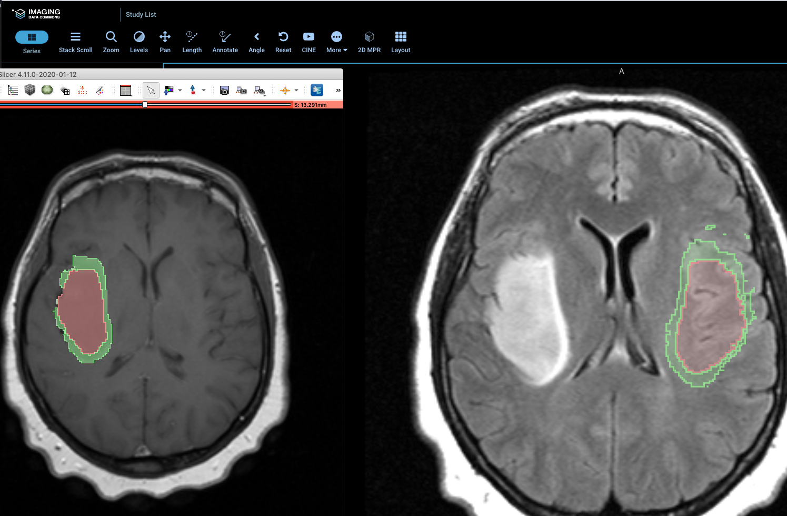Select the Pan tool
This screenshot has height=516, width=787.
165,42
